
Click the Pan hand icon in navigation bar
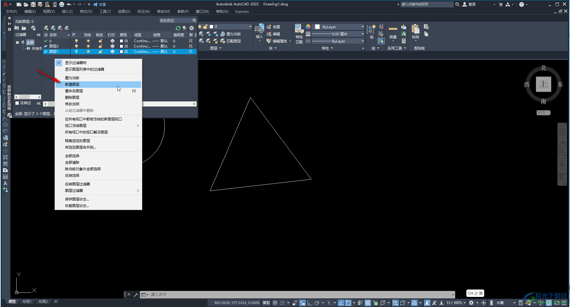click(562, 144)
